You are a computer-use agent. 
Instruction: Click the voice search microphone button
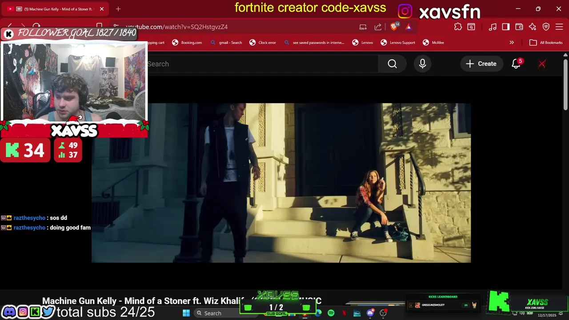(x=422, y=64)
